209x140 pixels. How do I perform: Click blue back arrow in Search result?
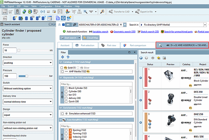tap(141, 58)
